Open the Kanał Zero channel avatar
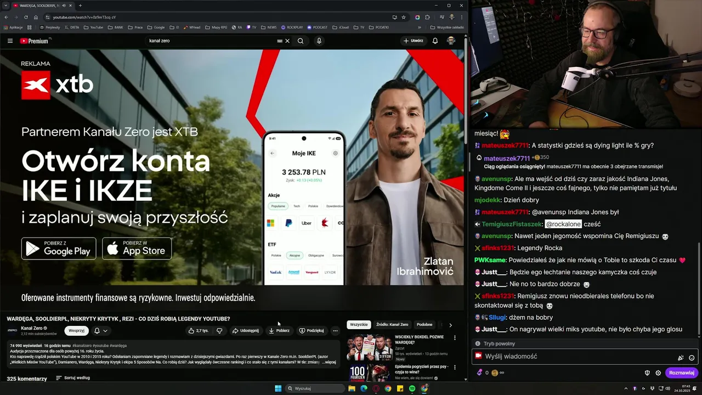Screen dimensions: 702x395 point(12,330)
